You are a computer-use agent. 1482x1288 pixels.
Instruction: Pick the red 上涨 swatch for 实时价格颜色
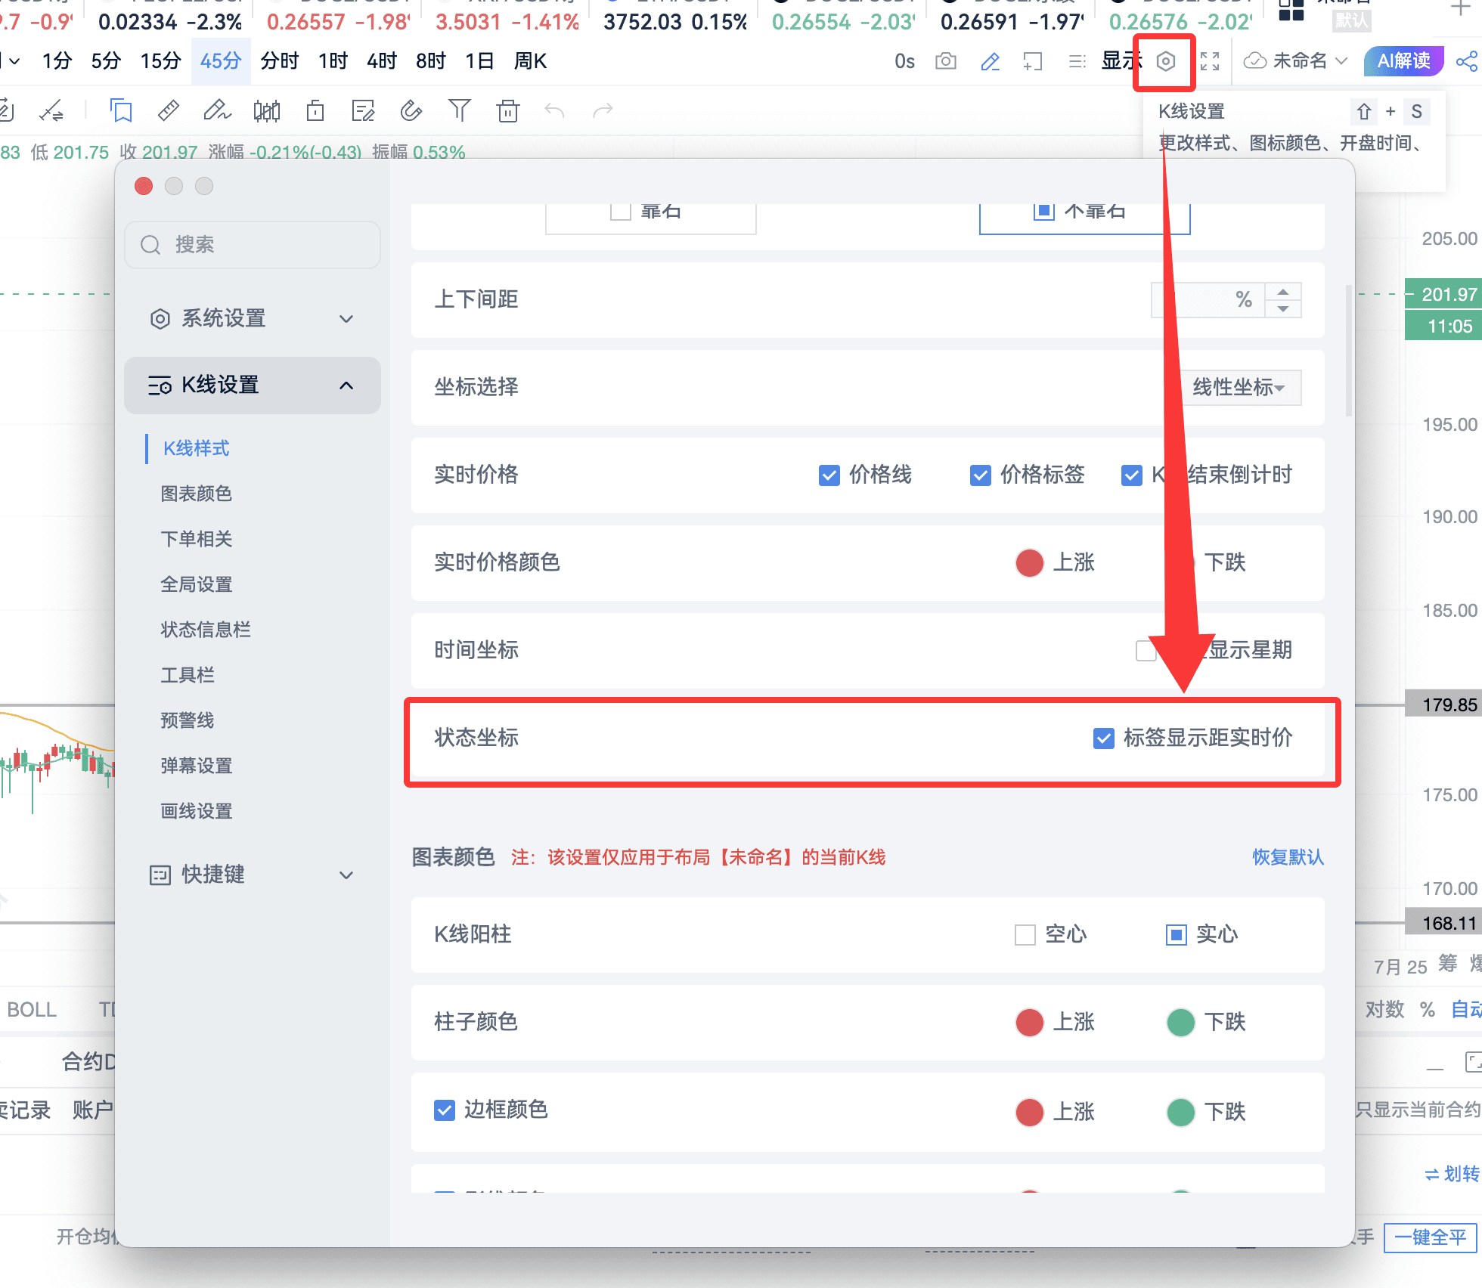(1029, 563)
